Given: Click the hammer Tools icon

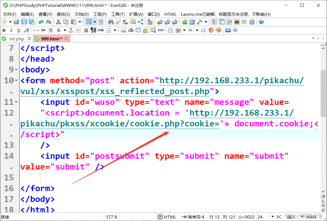Looking at the screenshot, I should coord(199,22).
